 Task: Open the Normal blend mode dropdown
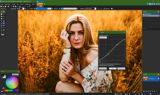[x=107, y=9]
